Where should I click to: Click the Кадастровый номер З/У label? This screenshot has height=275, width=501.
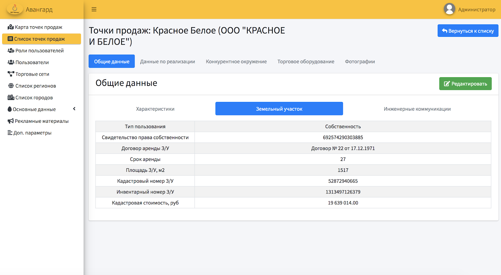(x=145, y=181)
